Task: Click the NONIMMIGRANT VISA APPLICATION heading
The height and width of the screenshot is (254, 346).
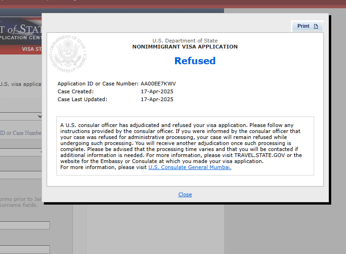Action: tap(185, 47)
